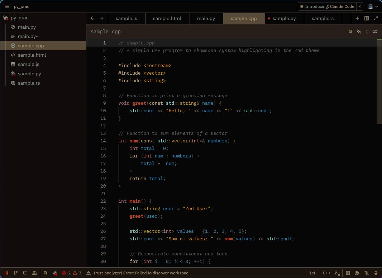Open inline assist sparkle in editor toolbar
Viewport: 382px width, 278px height.
coord(359,32)
